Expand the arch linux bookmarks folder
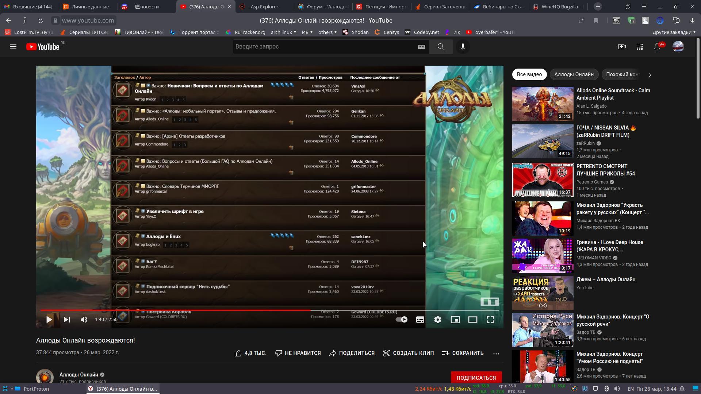 pyautogui.click(x=283, y=32)
